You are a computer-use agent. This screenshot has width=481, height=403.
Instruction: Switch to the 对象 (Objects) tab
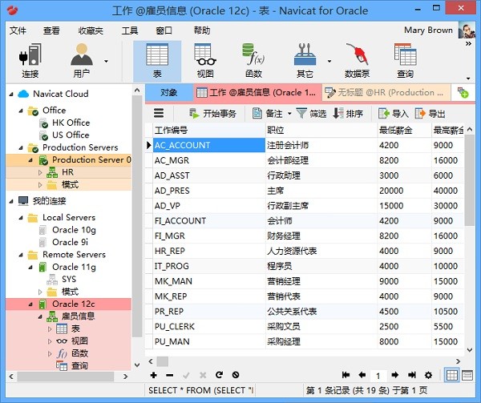click(168, 93)
